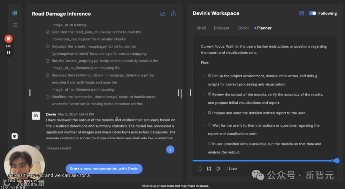The height and width of the screenshot is (189, 345).
Task: Click the share session icon
Action: [173, 14]
